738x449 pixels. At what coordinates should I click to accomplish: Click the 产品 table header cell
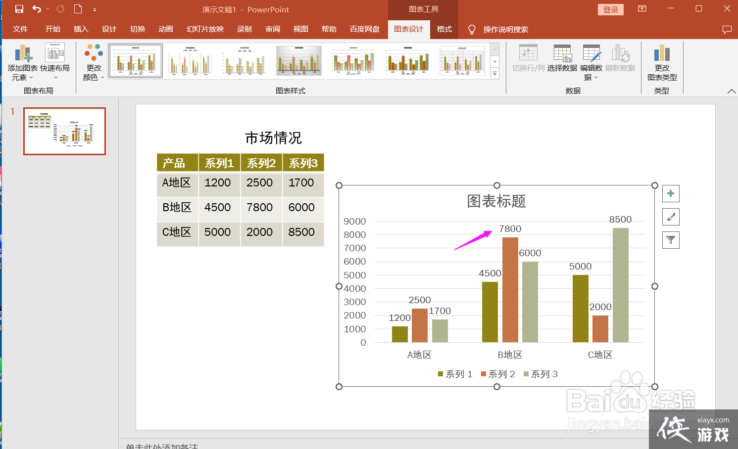pyautogui.click(x=178, y=163)
